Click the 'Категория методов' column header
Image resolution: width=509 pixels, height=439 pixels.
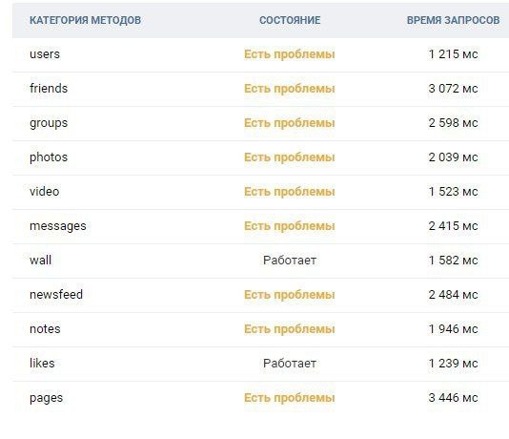[86, 20]
